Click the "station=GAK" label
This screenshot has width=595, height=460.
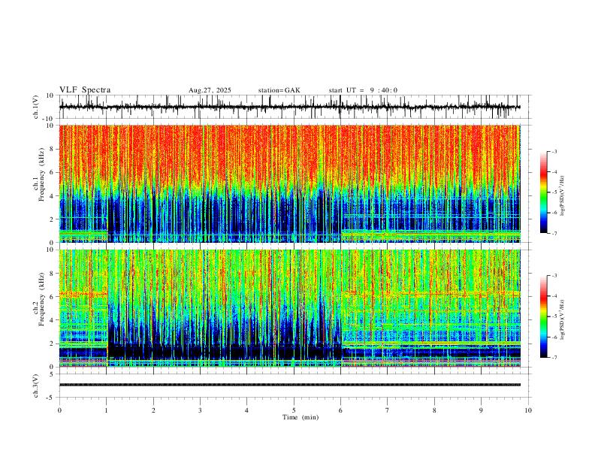(x=279, y=90)
